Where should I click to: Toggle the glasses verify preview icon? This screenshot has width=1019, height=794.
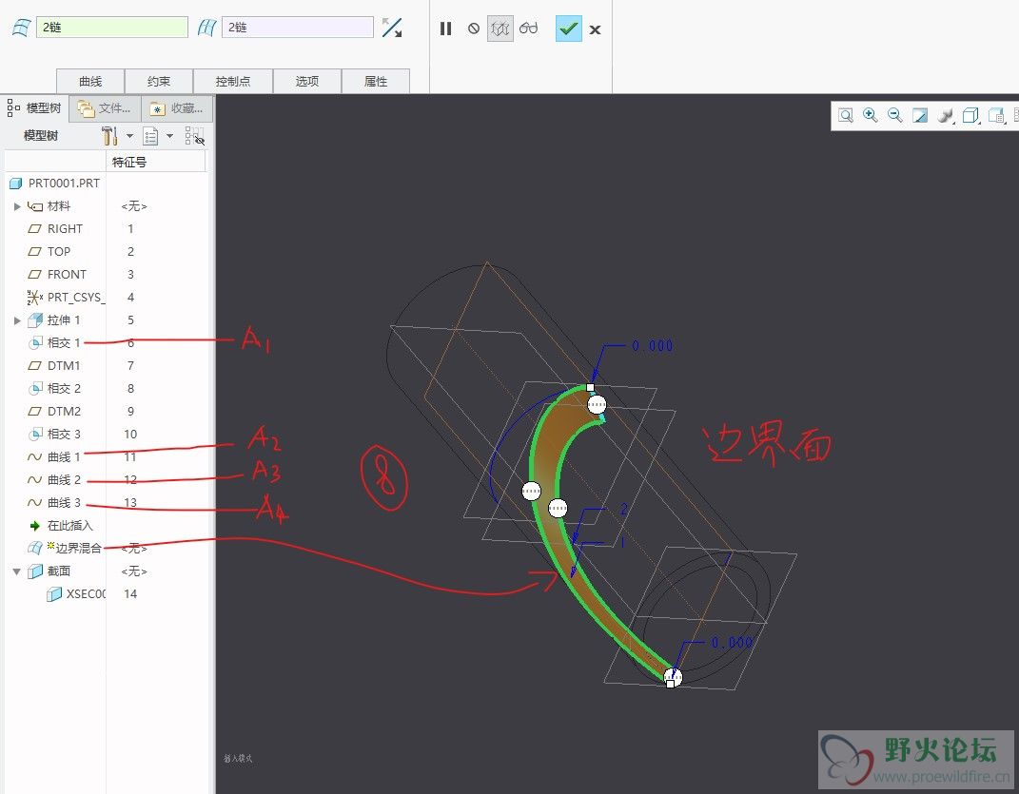coord(529,28)
